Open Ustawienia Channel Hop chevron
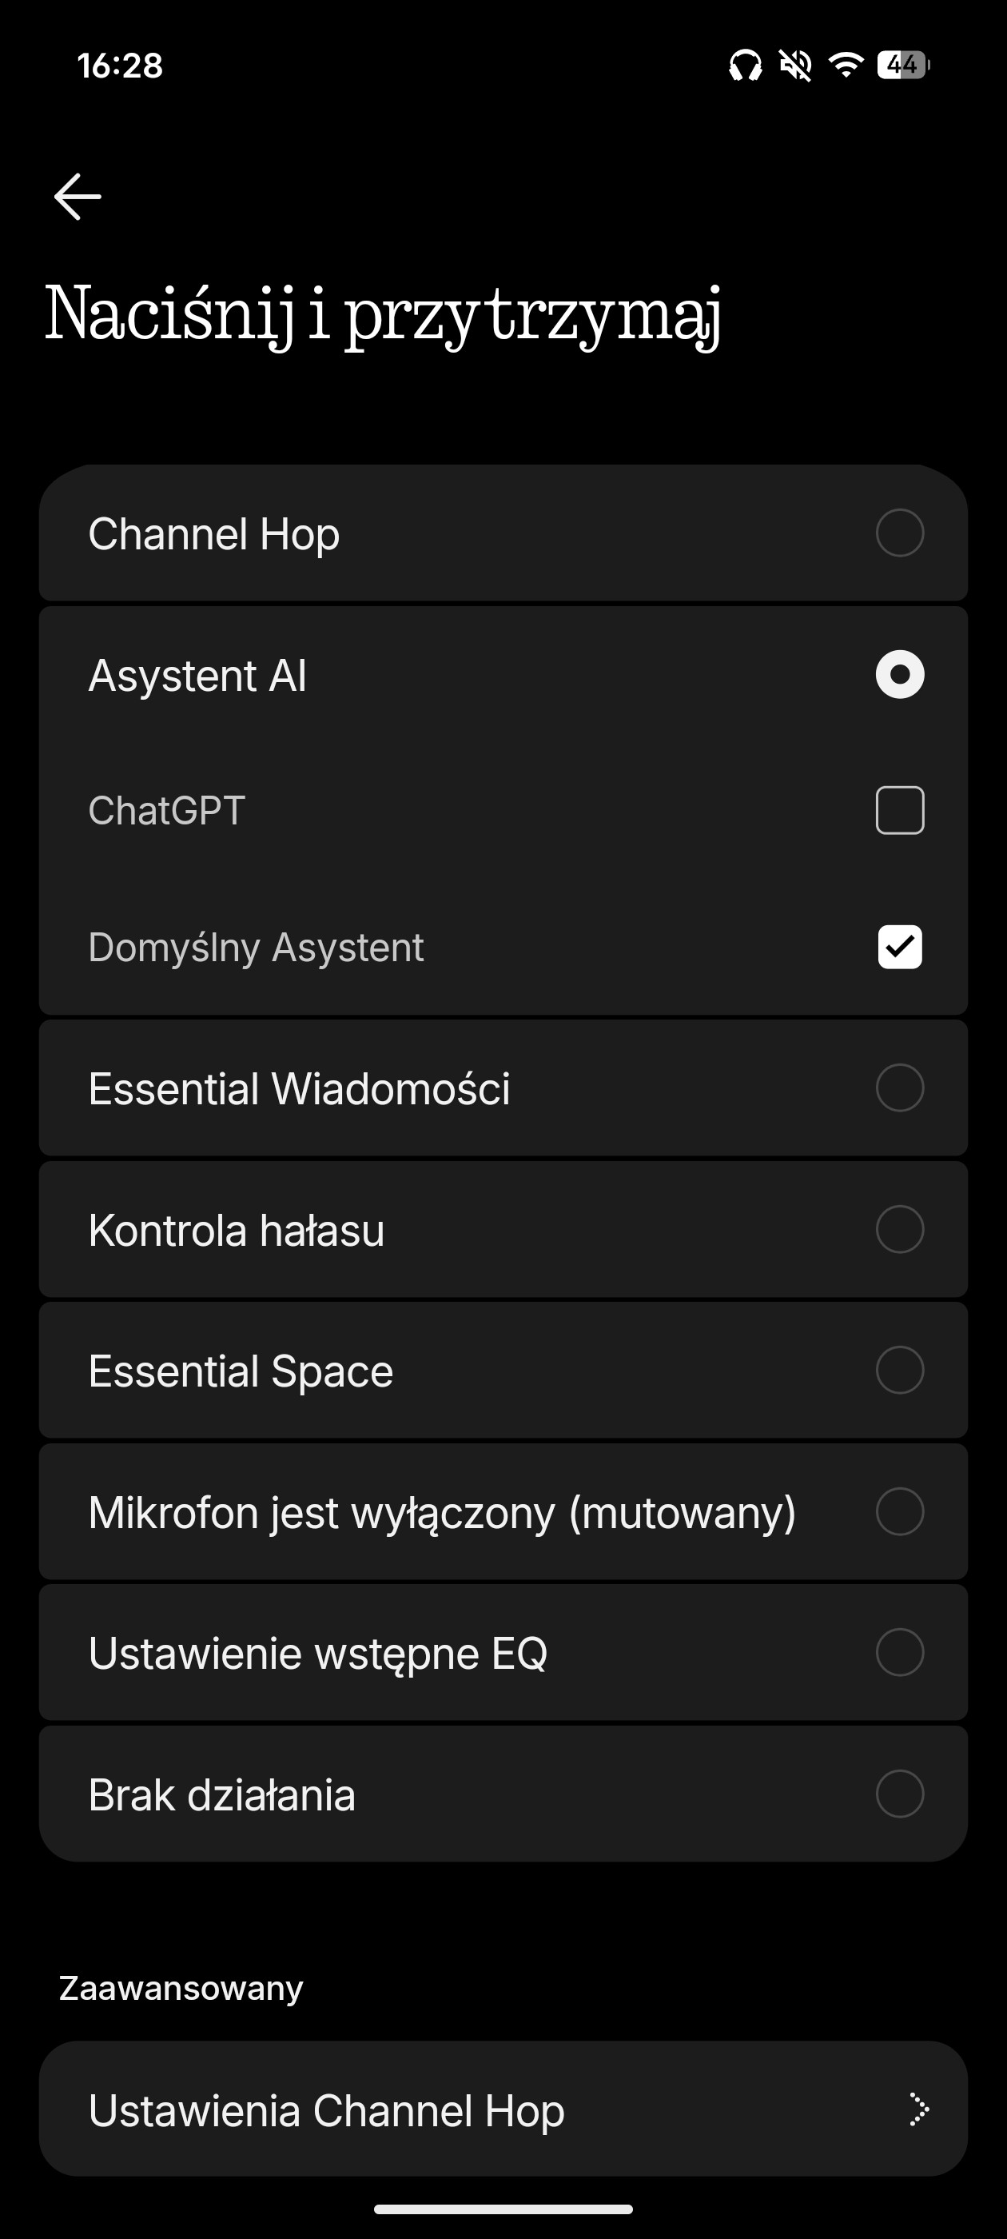The width and height of the screenshot is (1007, 2239). pos(917,2109)
